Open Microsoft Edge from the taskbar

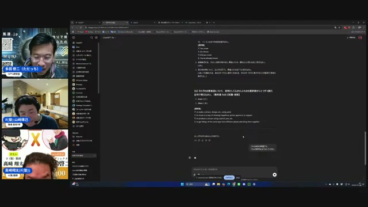pos(229,184)
